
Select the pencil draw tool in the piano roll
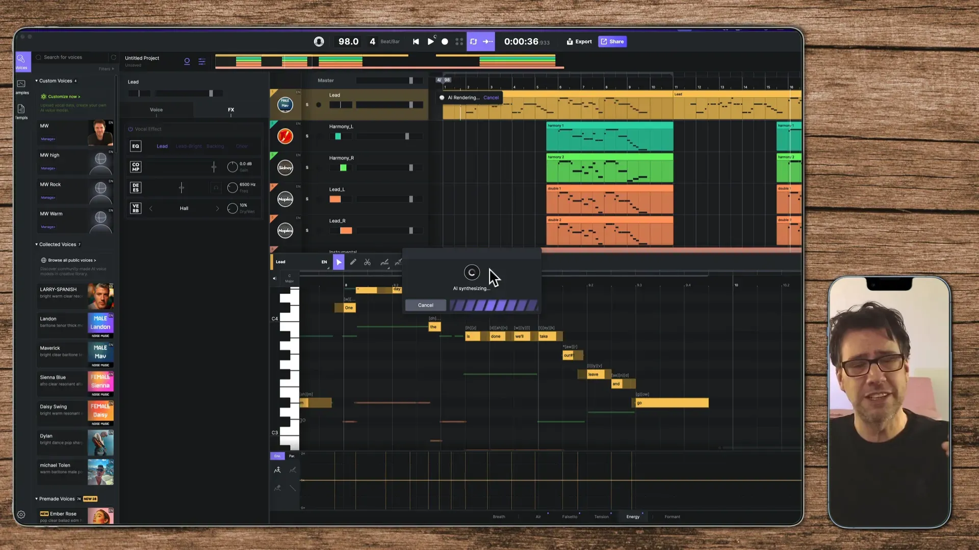point(353,262)
